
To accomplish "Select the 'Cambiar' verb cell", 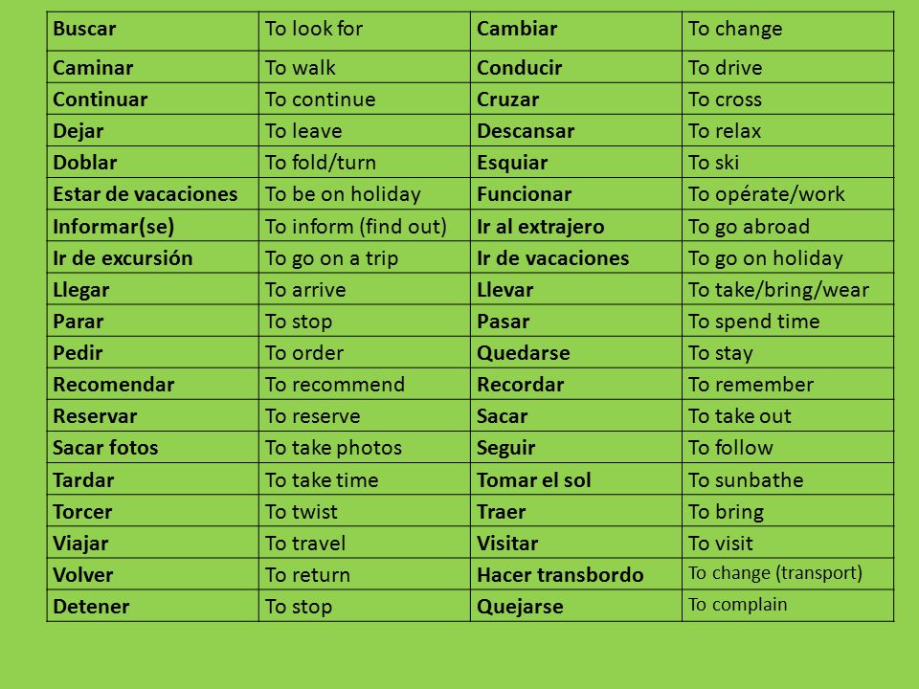I will (x=575, y=31).
